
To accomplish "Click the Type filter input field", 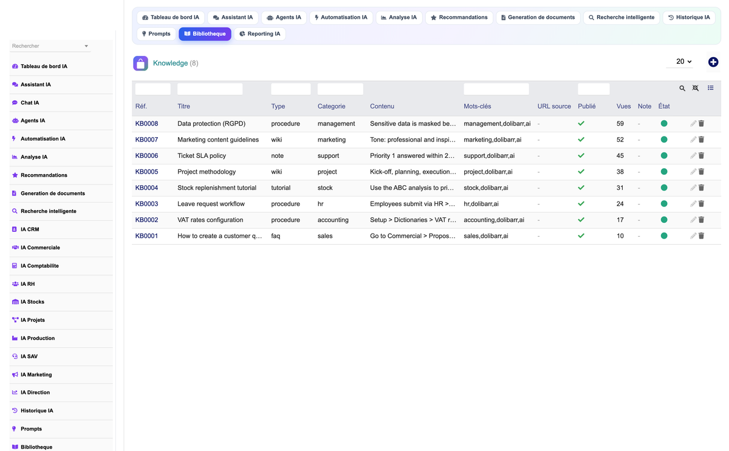I will [291, 89].
